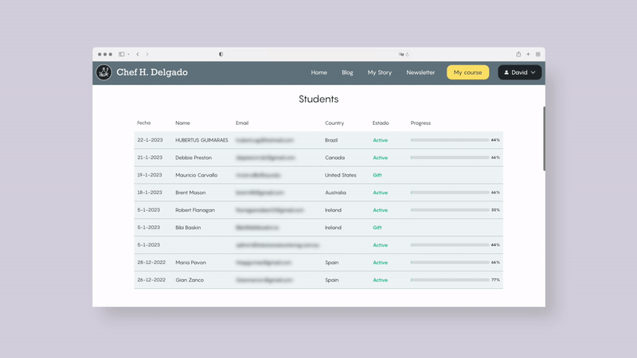Open the David user account dropdown

click(520, 72)
